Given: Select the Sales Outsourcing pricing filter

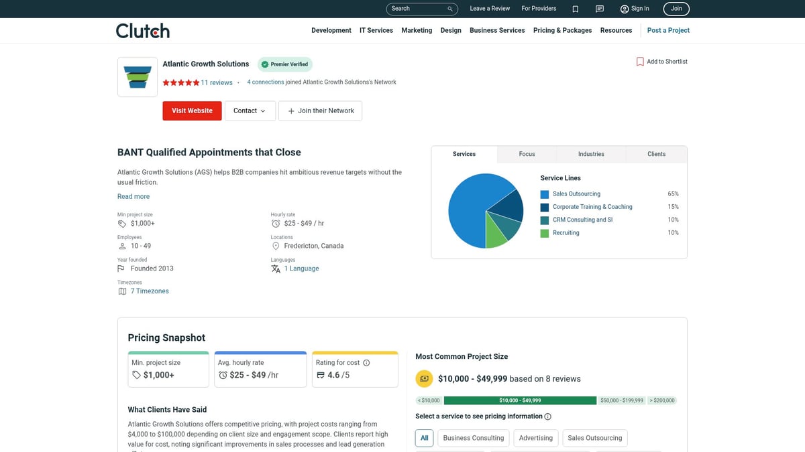Looking at the screenshot, I should [x=594, y=438].
